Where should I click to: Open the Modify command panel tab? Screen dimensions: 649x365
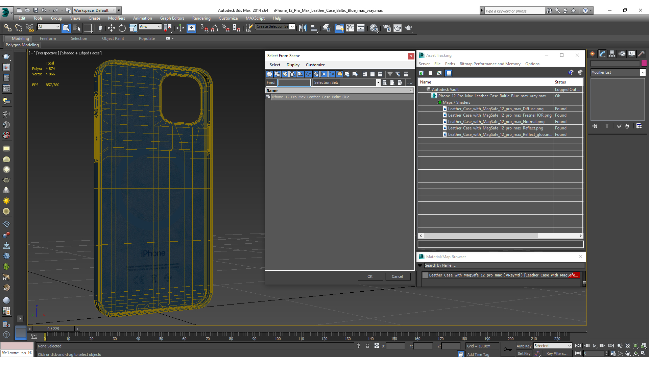point(602,54)
